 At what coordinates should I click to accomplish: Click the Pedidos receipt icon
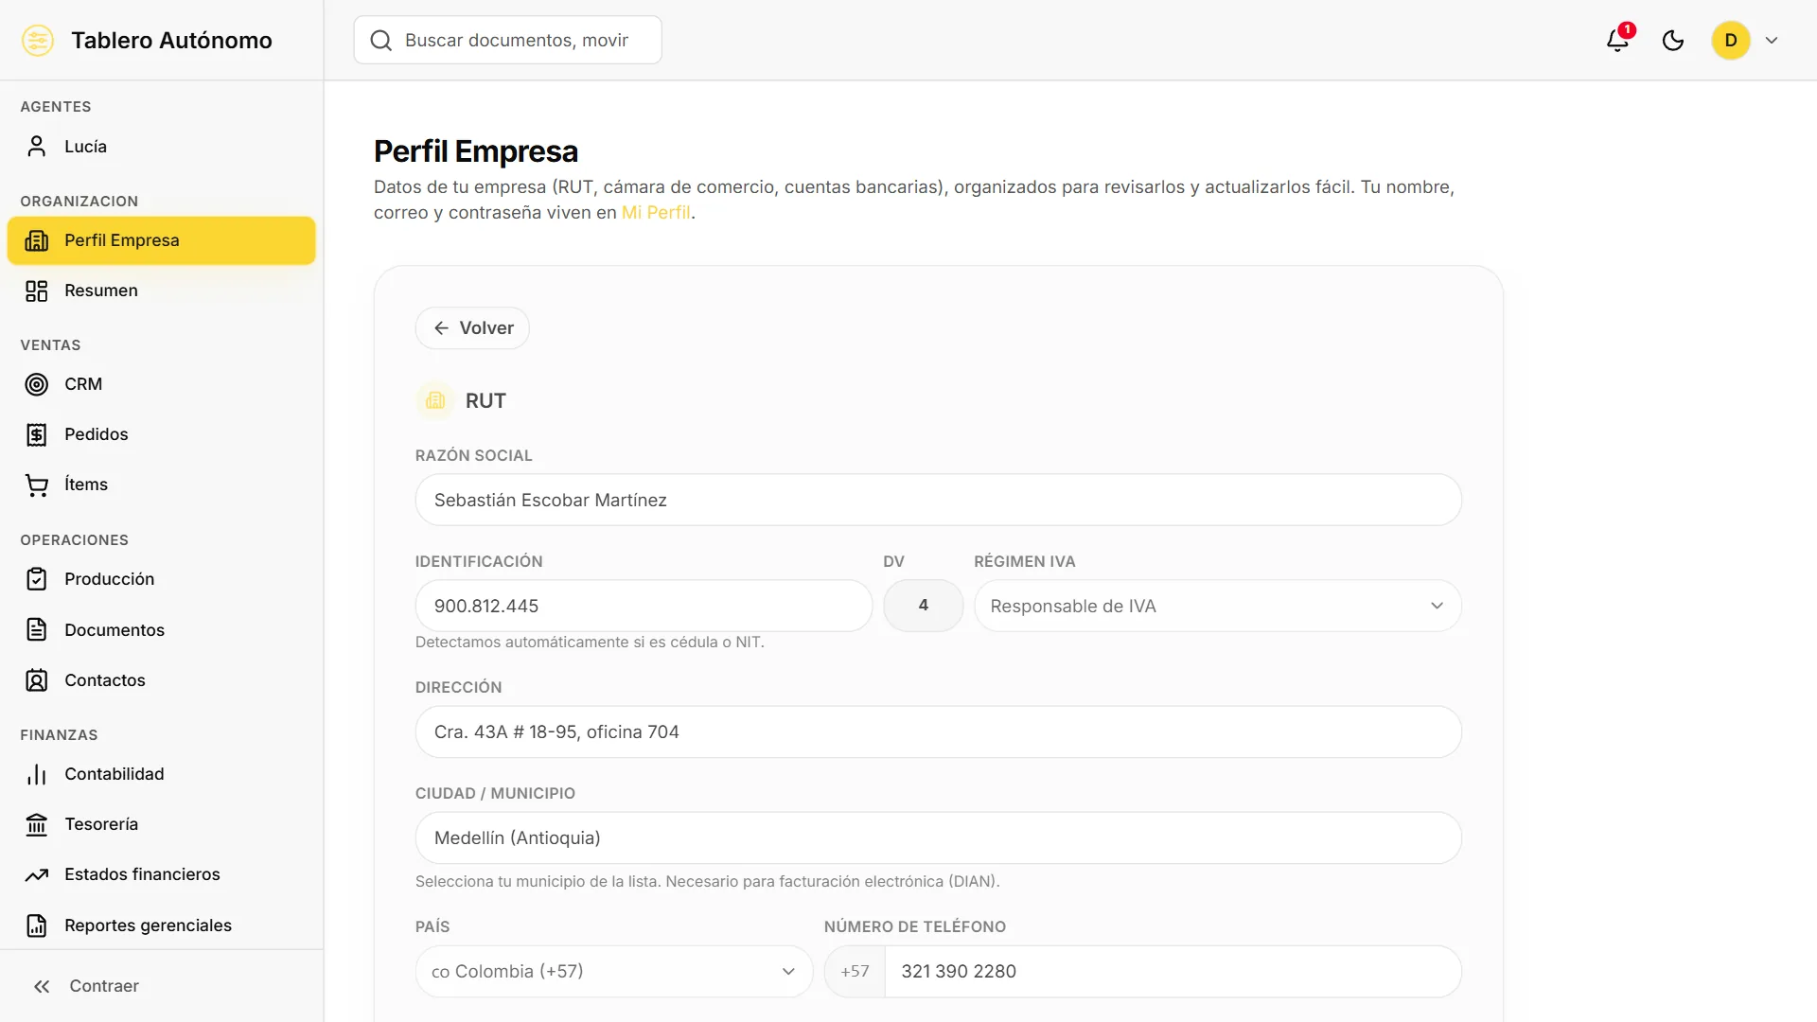[37, 434]
